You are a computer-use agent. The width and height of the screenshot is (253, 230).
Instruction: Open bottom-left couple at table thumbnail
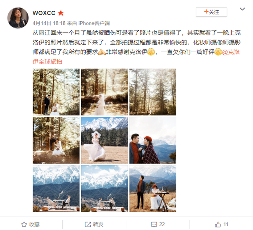[x=56, y=188]
